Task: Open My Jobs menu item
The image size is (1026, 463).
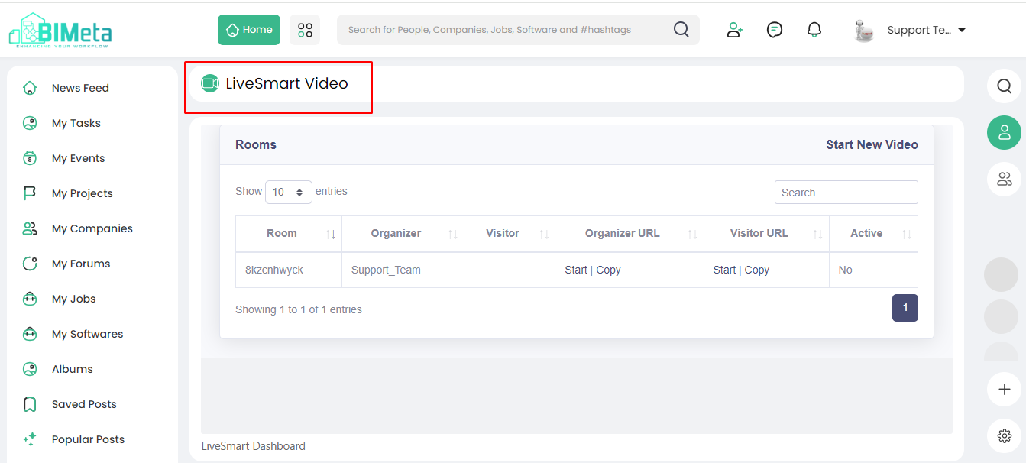Action: pos(74,299)
